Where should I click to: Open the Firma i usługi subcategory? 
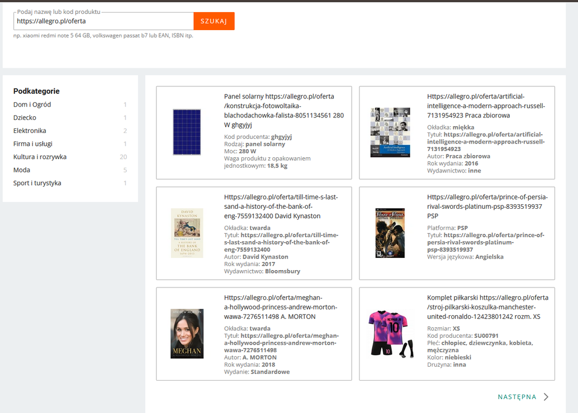coord(33,143)
